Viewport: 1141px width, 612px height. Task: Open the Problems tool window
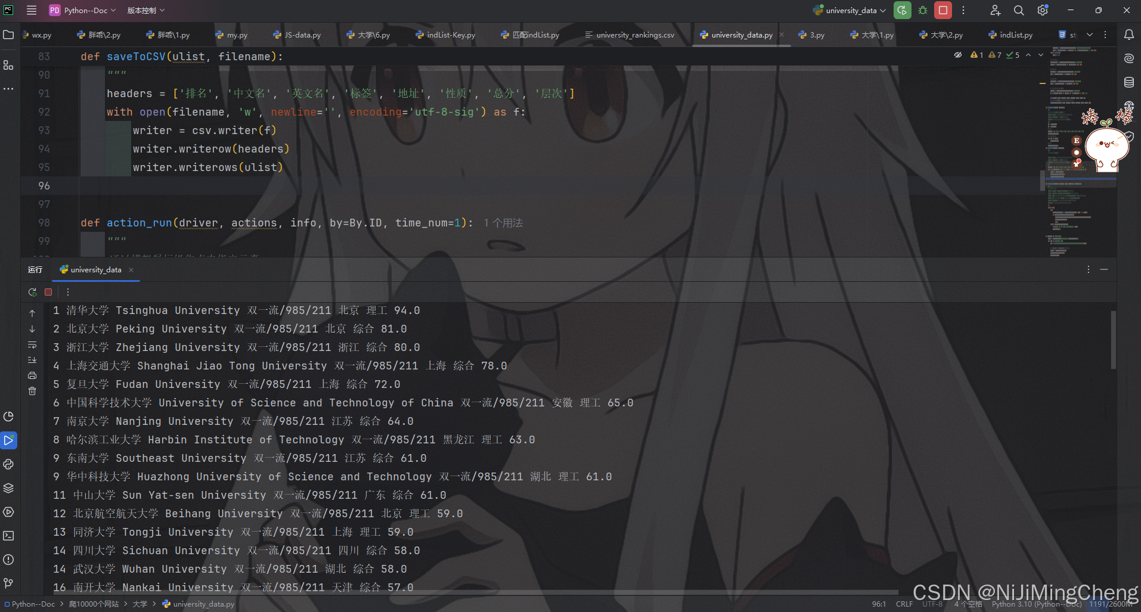(8, 560)
